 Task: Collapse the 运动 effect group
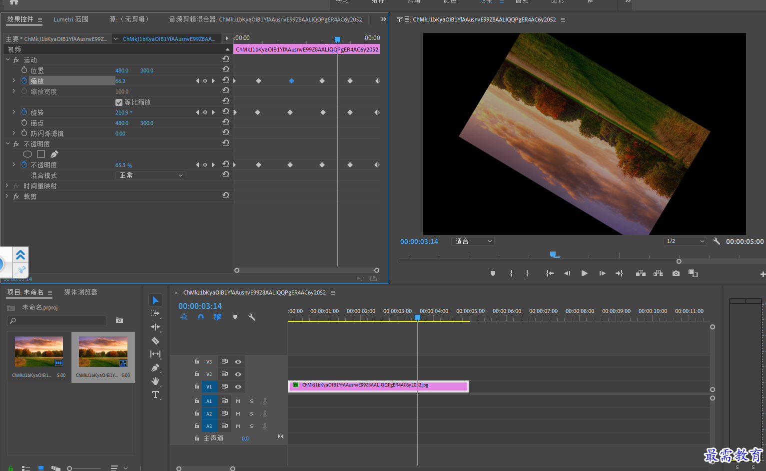point(8,59)
